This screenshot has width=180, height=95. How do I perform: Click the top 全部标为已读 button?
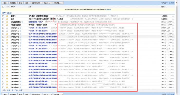(x=36, y=3)
